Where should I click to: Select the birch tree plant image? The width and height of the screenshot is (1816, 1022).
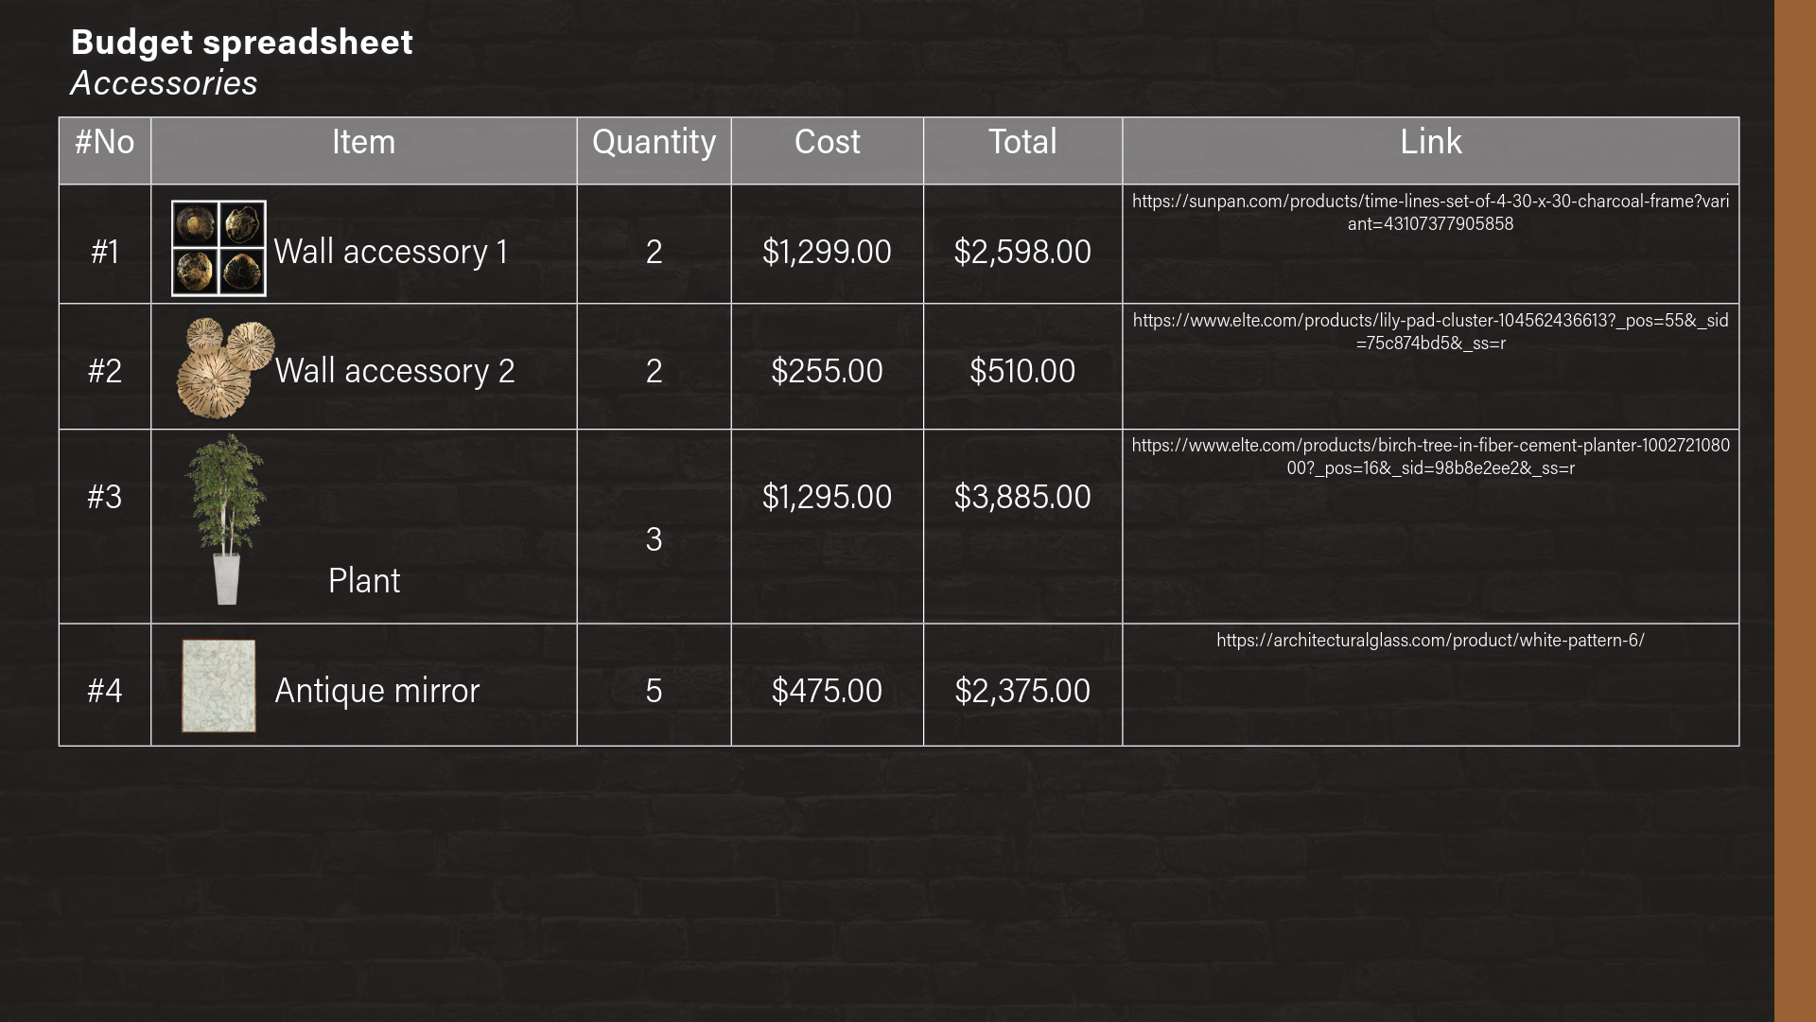point(226,520)
